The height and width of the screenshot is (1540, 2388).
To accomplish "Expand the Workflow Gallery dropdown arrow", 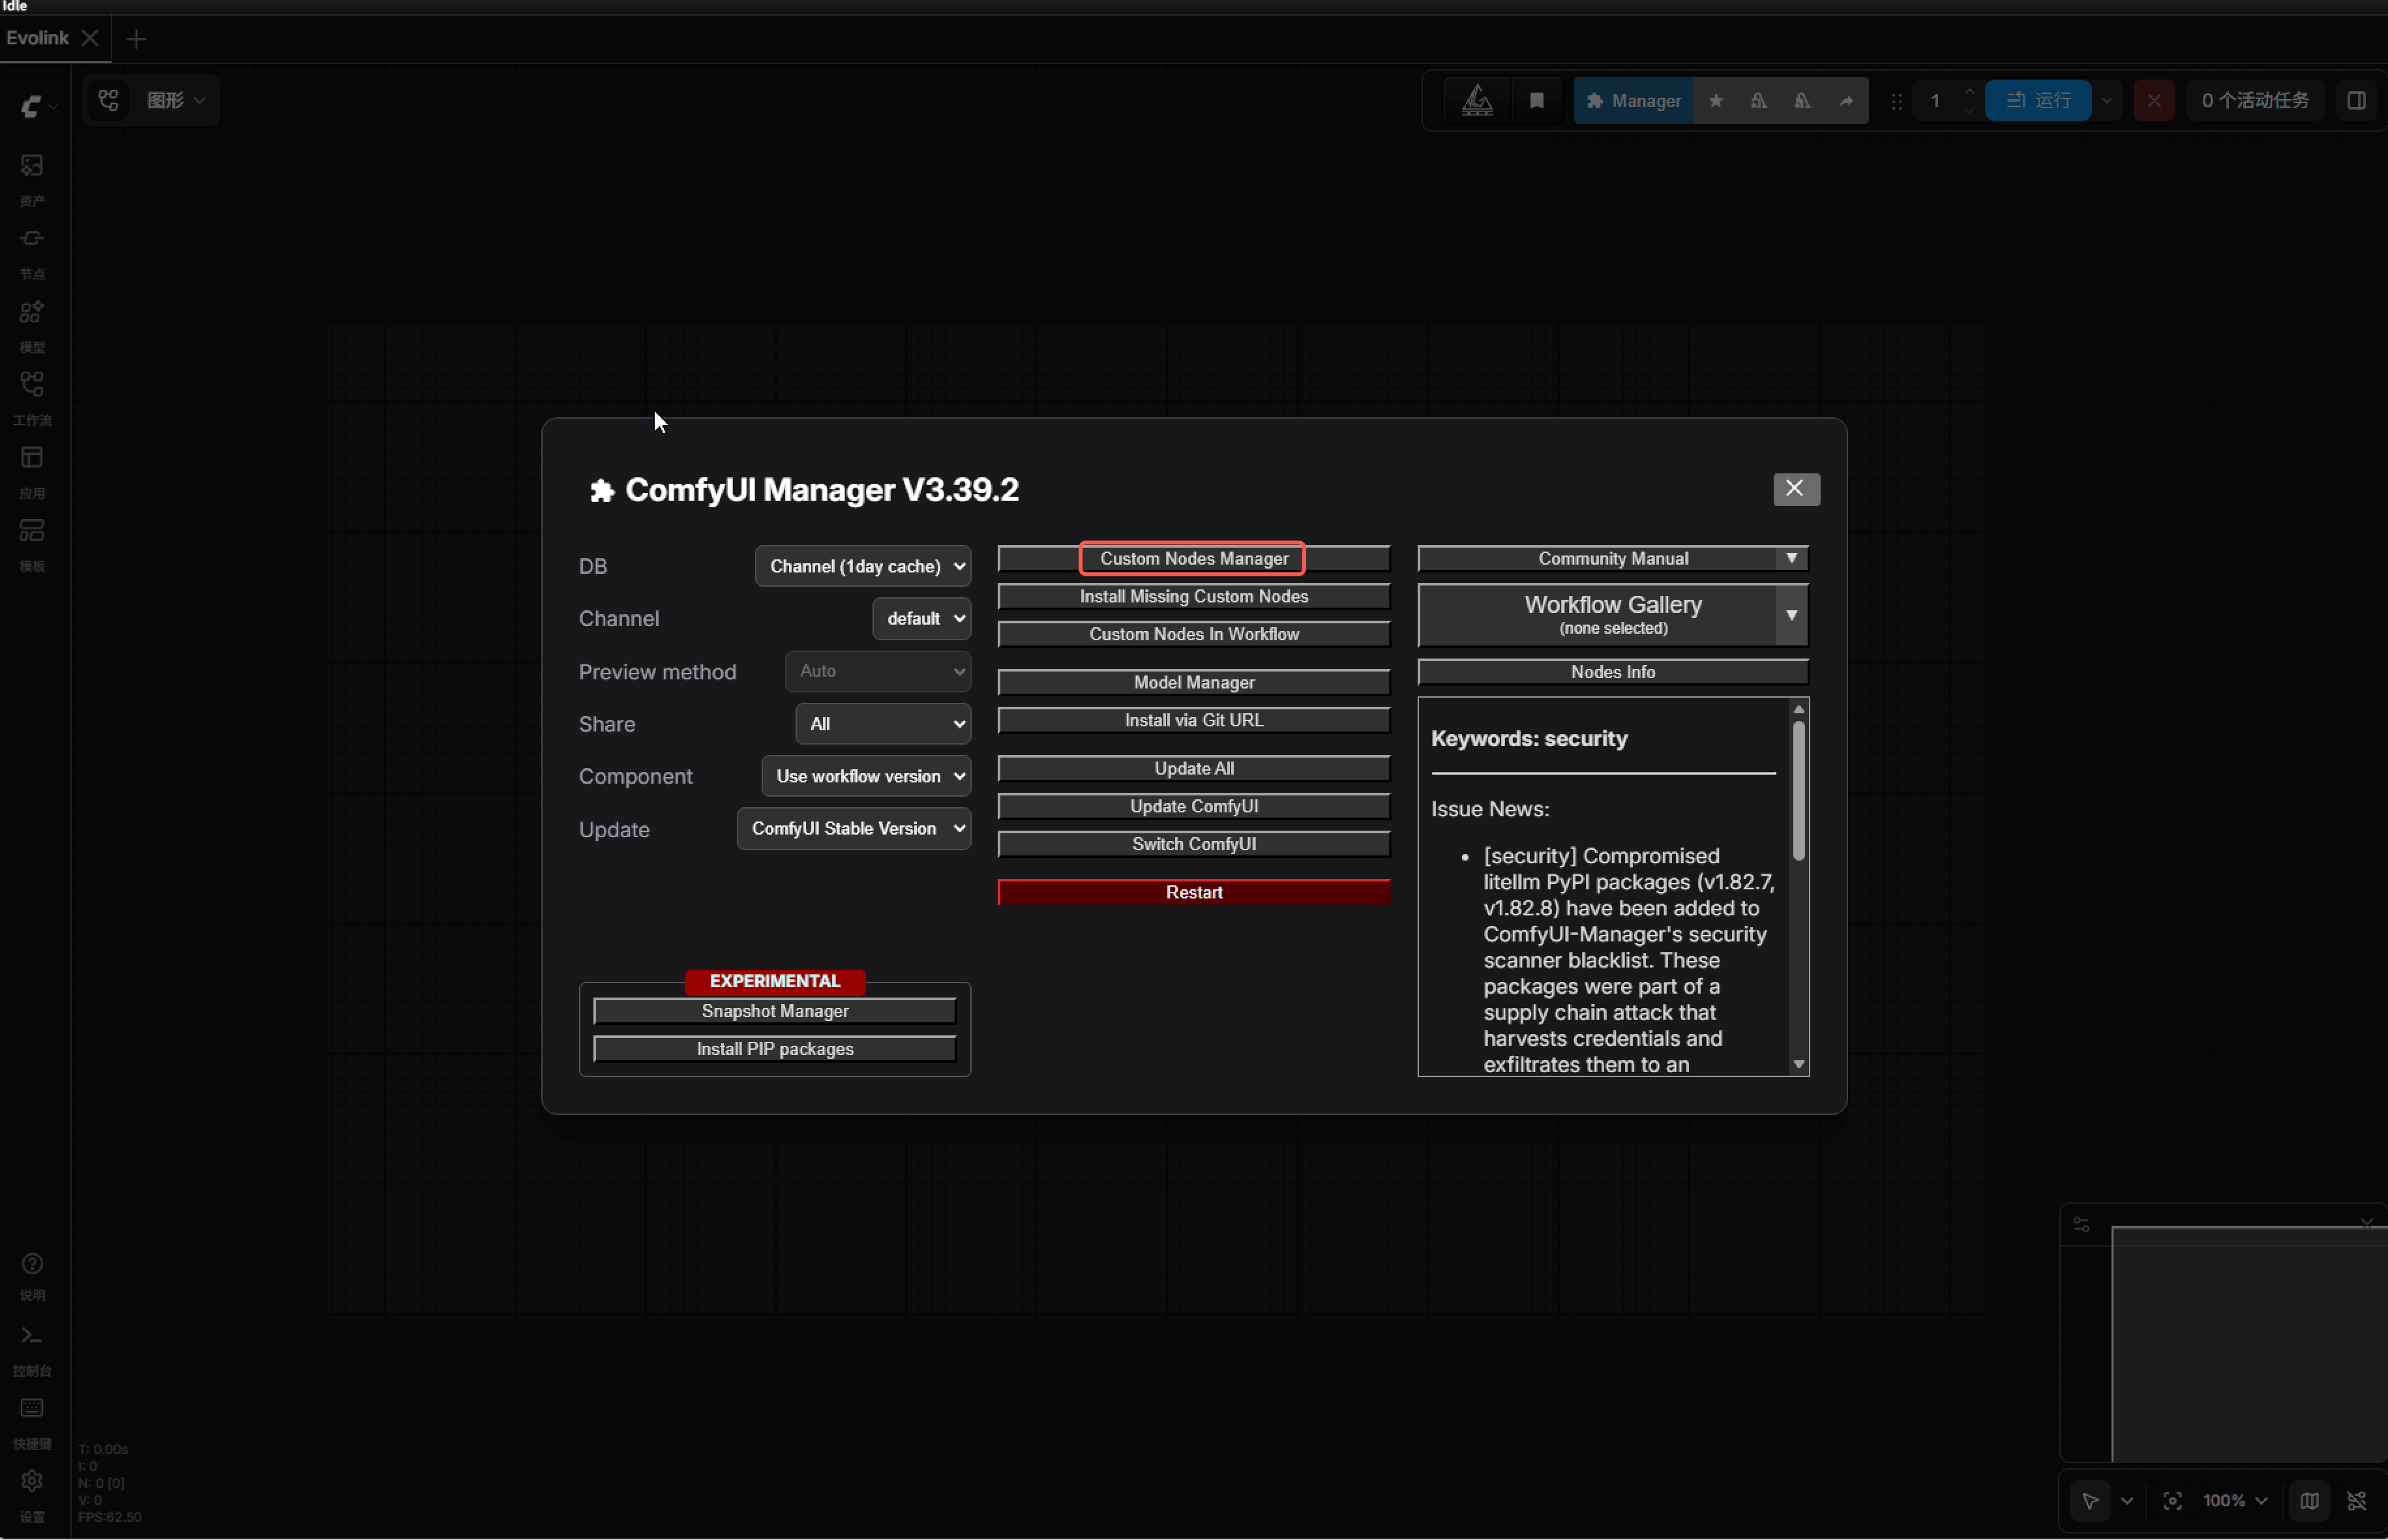I will point(1791,615).
